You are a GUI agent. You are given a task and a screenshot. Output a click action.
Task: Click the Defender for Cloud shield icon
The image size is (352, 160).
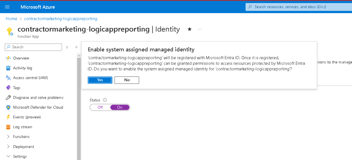pos(8,107)
